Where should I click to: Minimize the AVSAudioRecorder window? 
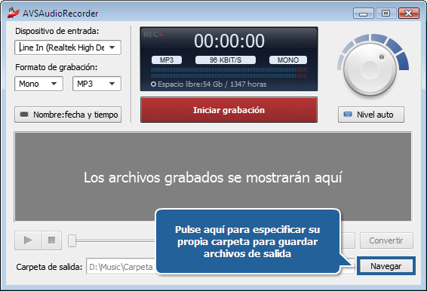click(x=364, y=13)
